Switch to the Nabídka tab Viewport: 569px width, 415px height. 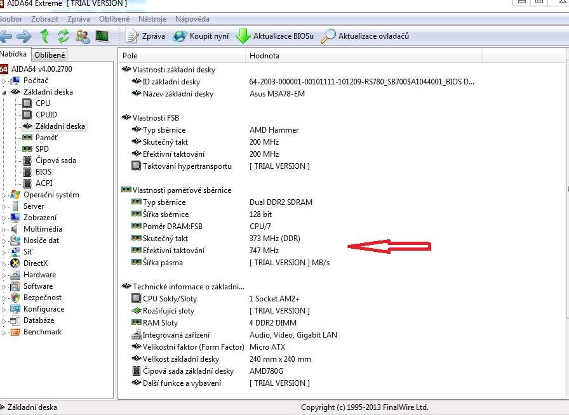click(15, 54)
